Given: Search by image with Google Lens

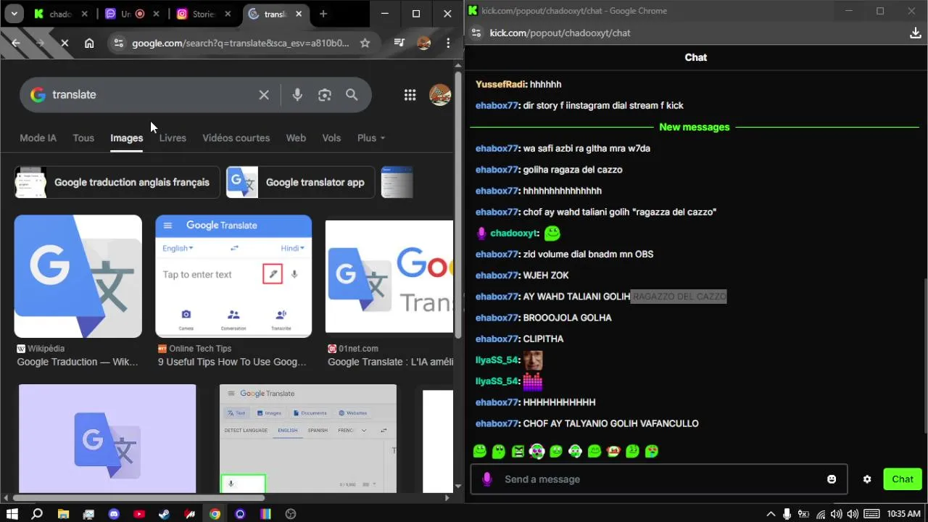Looking at the screenshot, I should 325,95.
